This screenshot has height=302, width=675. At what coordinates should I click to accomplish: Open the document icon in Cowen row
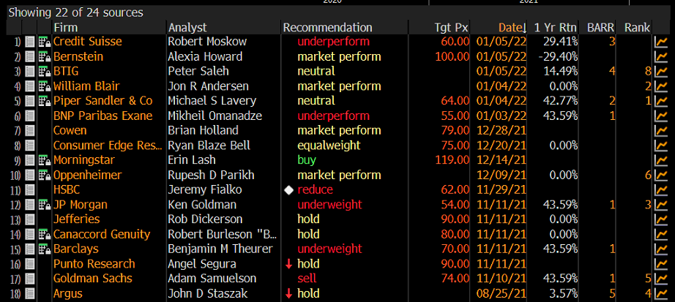pos(30,131)
